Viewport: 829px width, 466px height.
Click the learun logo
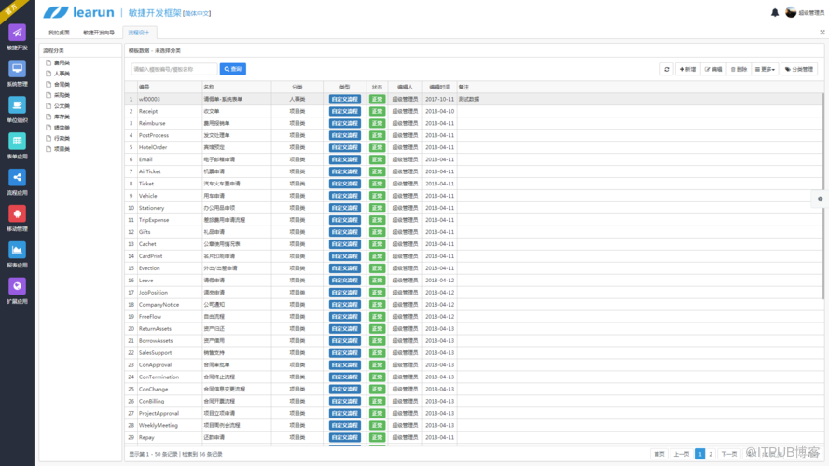click(78, 12)
